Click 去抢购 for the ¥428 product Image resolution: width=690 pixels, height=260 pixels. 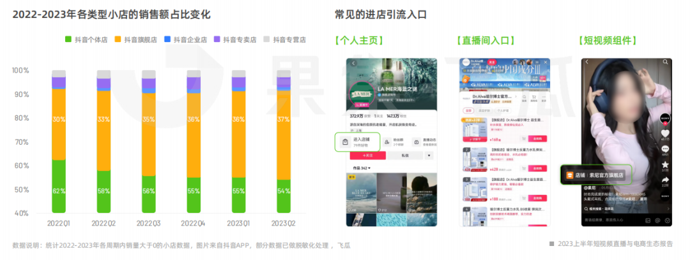click(537, 168)
